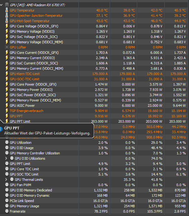
Task: Click average value 16.0 GT/s of PCIe Link Speed
Action: click(x=179, y=201)
